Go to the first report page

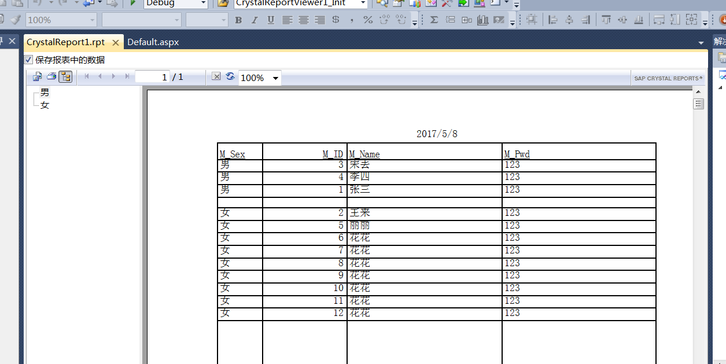[87, 76]
